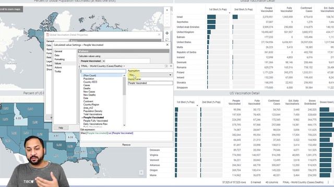The image size is (334, 187).
Task: Click the small icon at the US map's lower right
Action: (141, 172)
